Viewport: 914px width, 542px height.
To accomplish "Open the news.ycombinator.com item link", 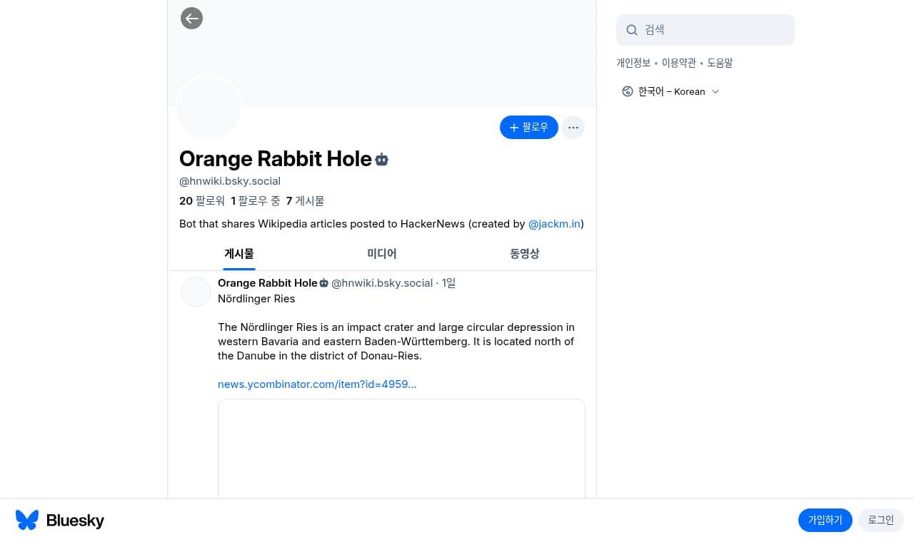I will [x=317, y=384].
